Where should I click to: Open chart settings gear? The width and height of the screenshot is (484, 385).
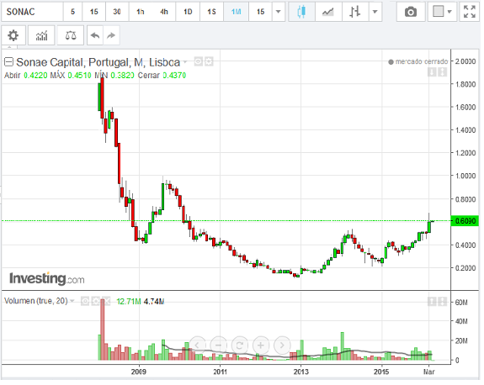click(x=13, y=35)
